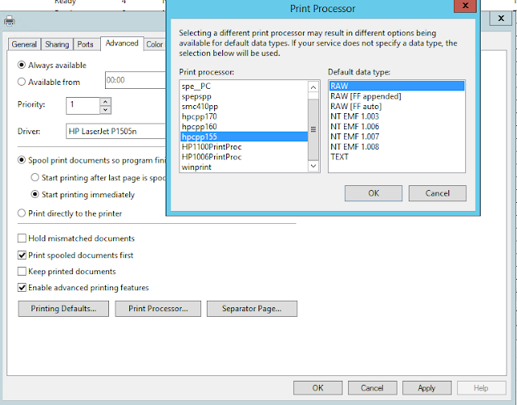
Task: Select Start printing after last page is spooled
Action: tap(35, 178)
